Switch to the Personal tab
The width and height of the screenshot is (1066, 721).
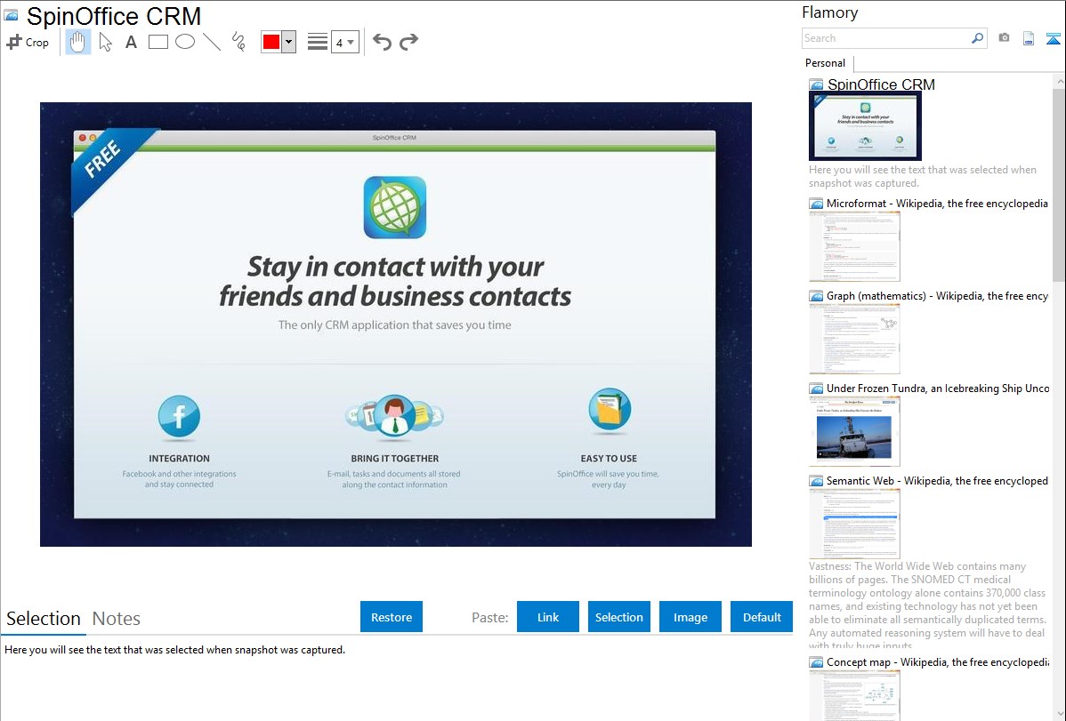825,63
